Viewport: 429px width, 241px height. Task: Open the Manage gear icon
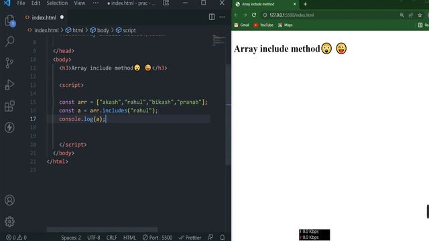pyautogui.click(x=9, y=222)
